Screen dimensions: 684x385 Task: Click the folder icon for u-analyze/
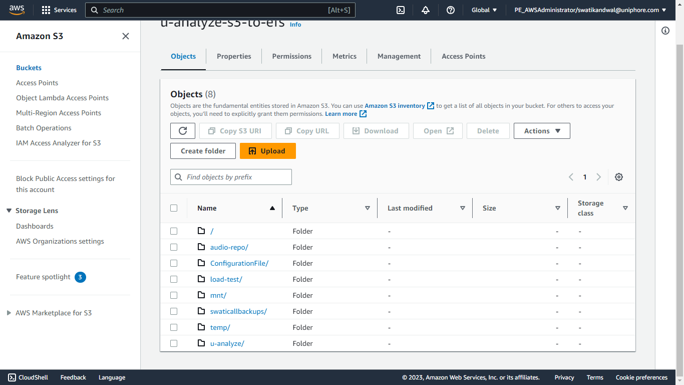(201, 343)
